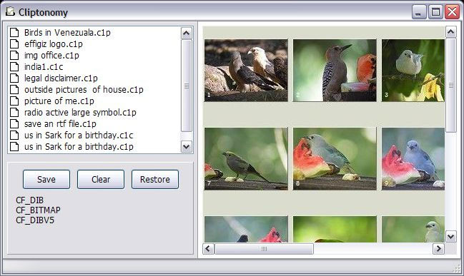The image size is (464, 276).
Task: Click the CF_DIBV5 format label
Action: pyautogui.click(x=35, y=220)
